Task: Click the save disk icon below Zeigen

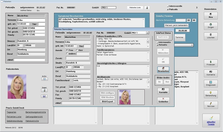Action: tap(44, 96)
